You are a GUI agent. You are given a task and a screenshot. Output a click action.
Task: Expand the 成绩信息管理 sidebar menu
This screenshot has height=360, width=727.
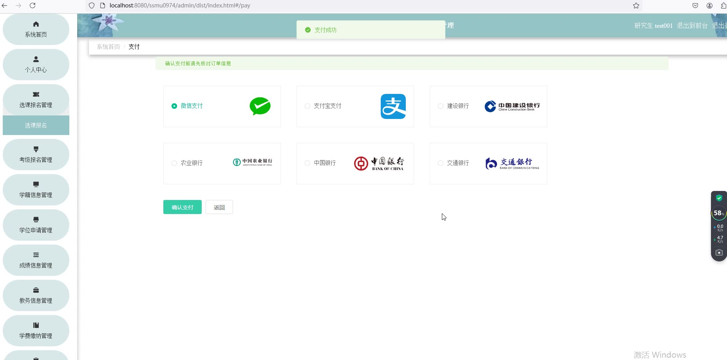36,260
